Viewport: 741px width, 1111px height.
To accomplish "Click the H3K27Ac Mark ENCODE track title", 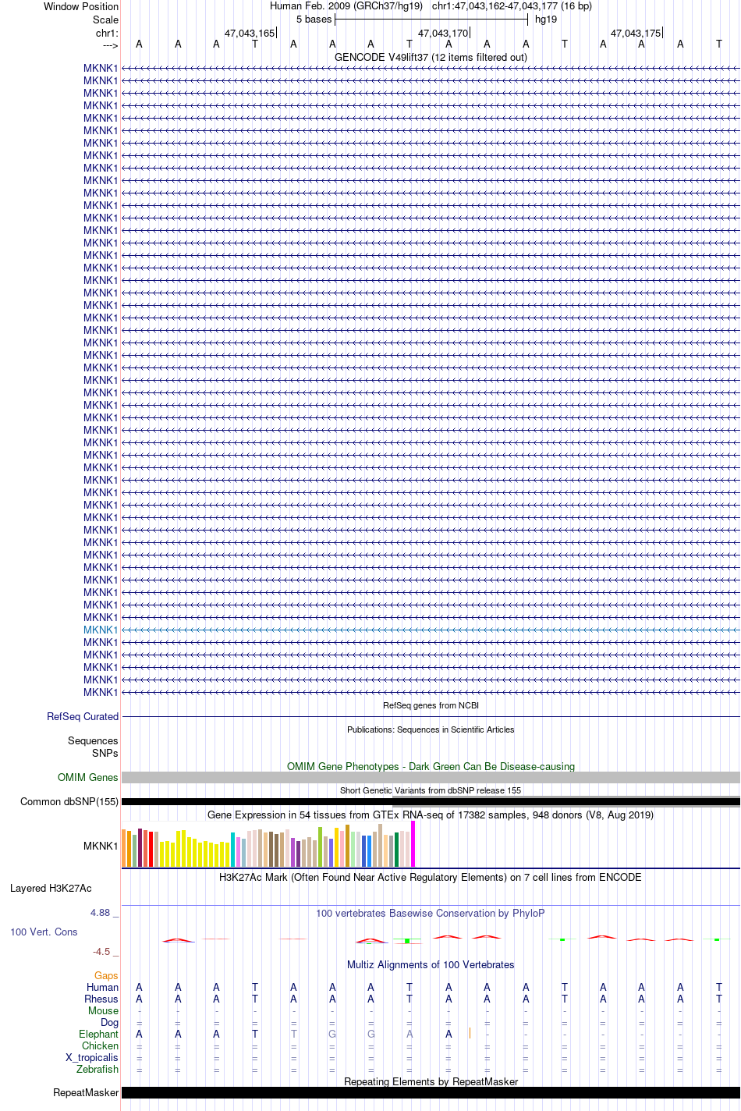I will click(x=431, y=877).
